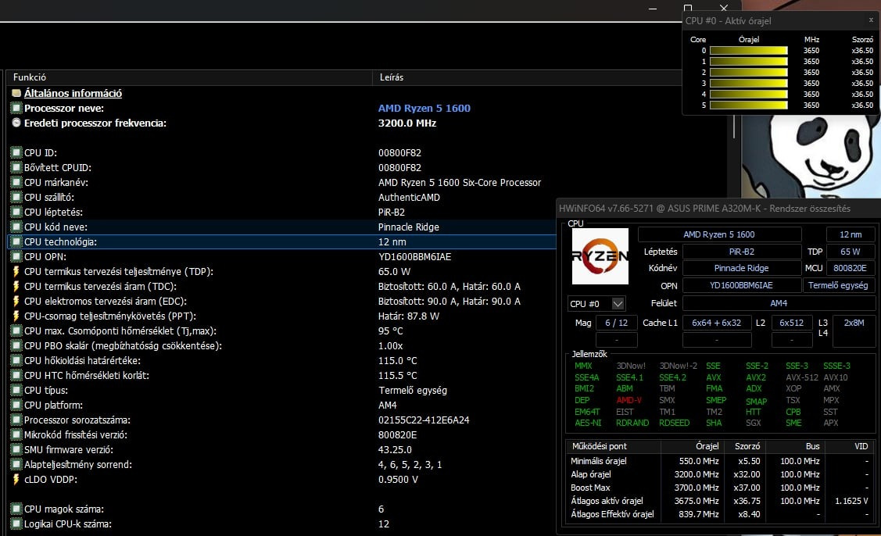This screenshot has width=881, height=536.
Task: Click the MCU 800820E field
Action: point(850,268)
